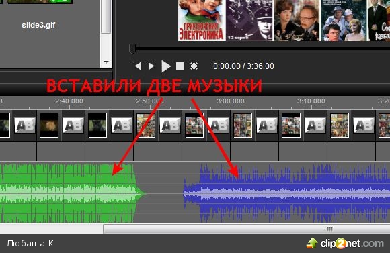Click the preview seek bar handle
Image resolution: width=390 pixels, height=253 pixels.
click(132, 49)
